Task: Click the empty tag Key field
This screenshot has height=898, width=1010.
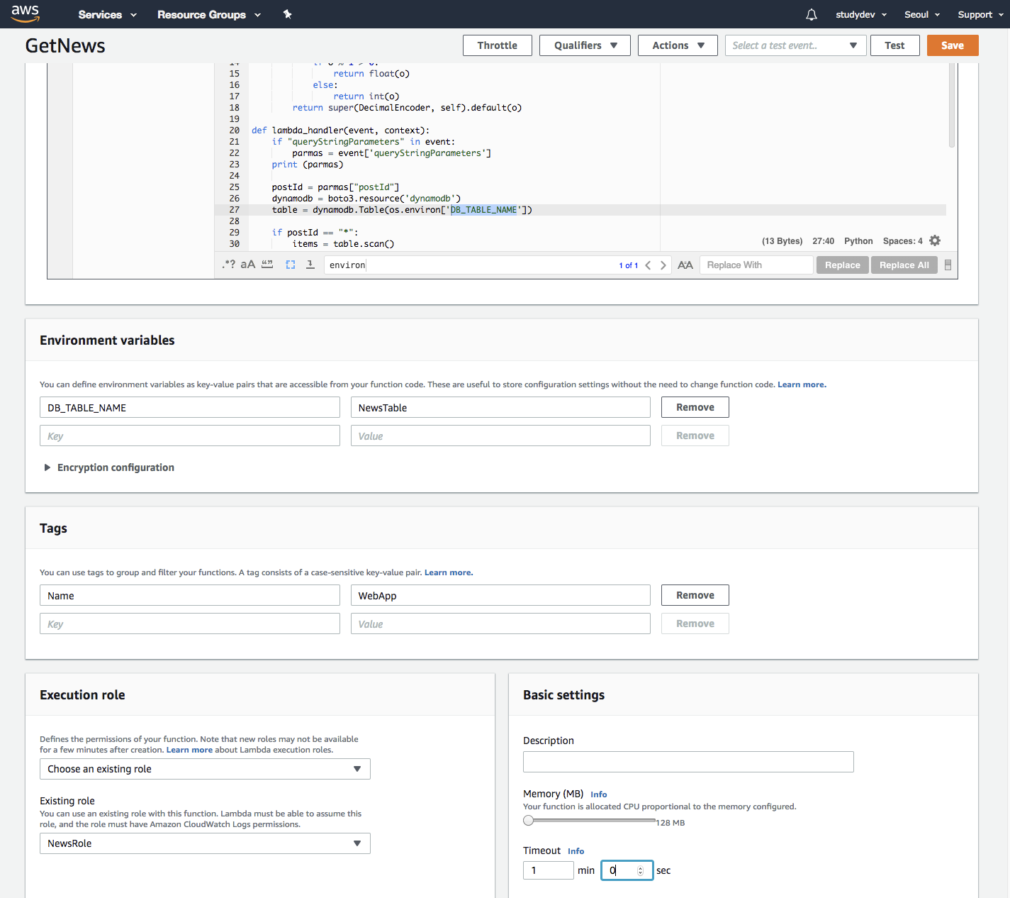Action: point(190,623)
